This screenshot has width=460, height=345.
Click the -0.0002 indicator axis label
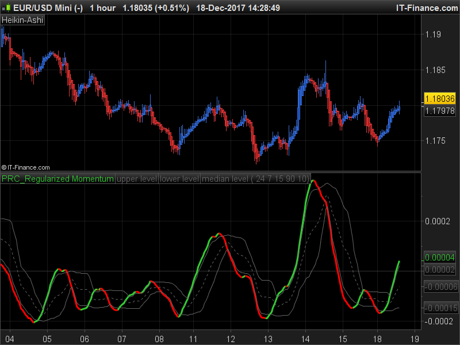(x=439, y=321)
